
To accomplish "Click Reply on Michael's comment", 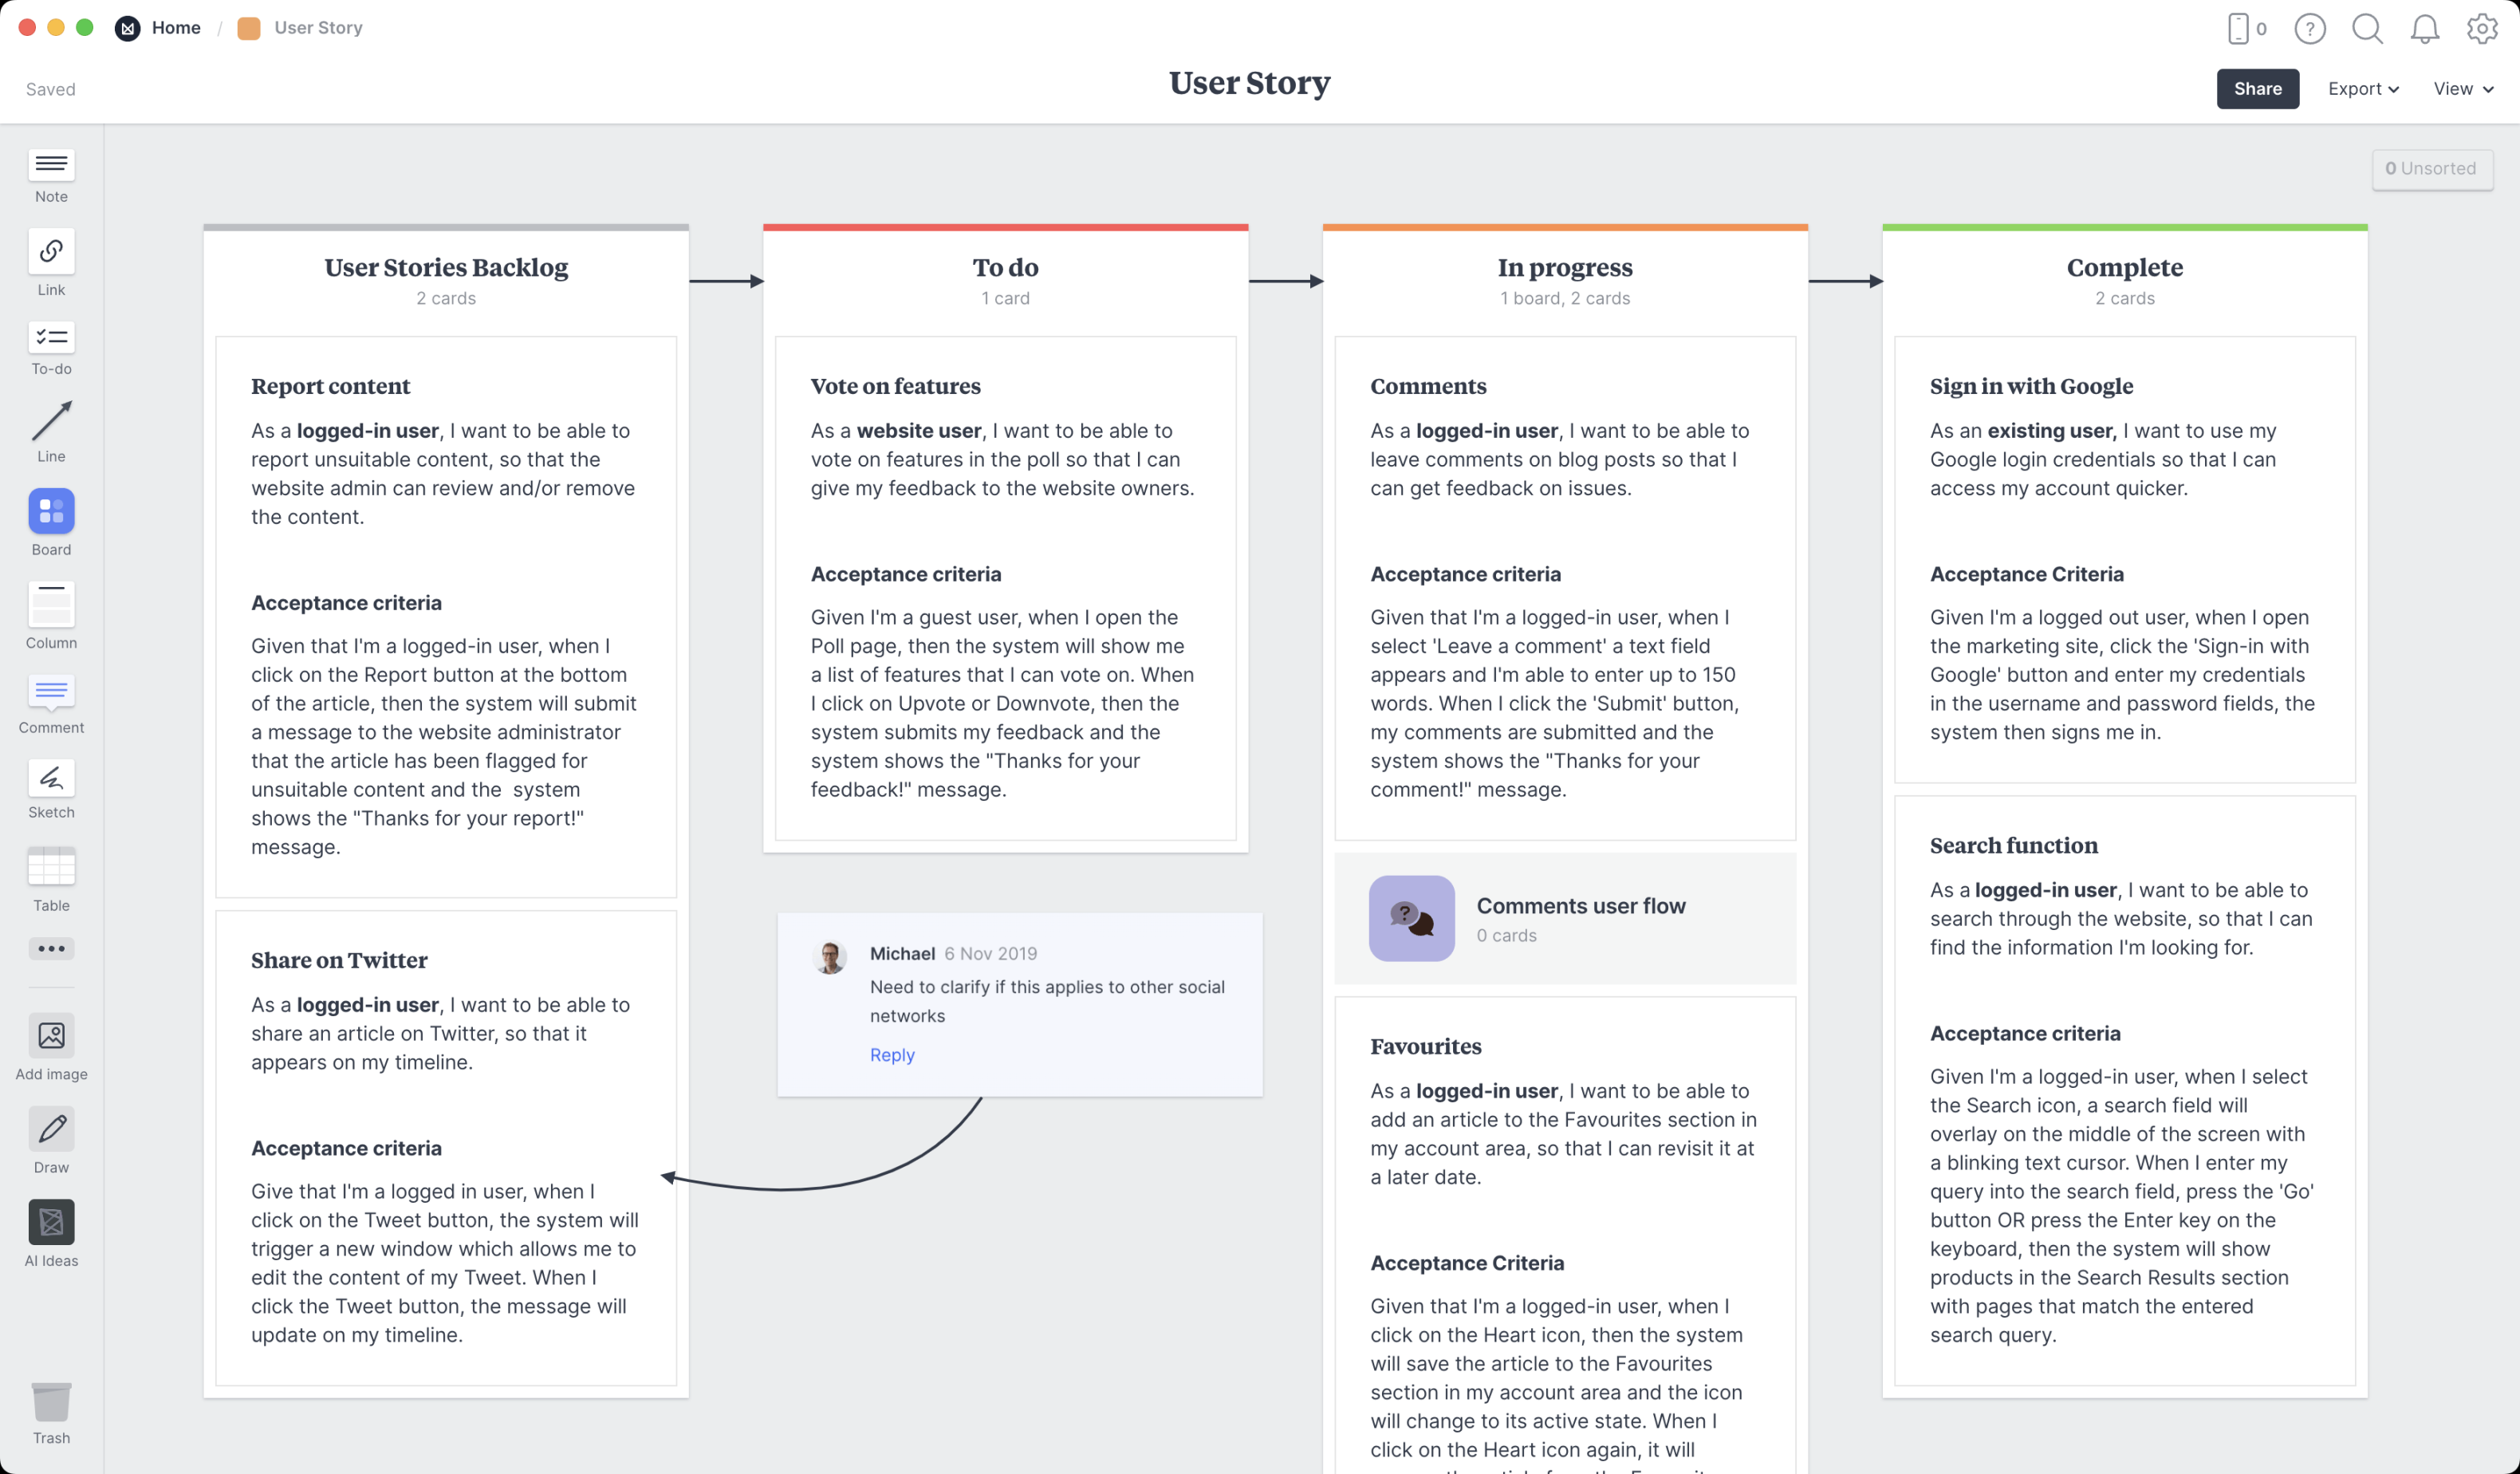I will coord(892,1053).
